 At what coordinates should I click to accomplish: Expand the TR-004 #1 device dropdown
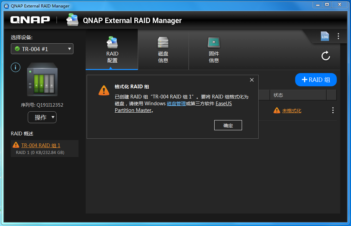tap(42, 49)
